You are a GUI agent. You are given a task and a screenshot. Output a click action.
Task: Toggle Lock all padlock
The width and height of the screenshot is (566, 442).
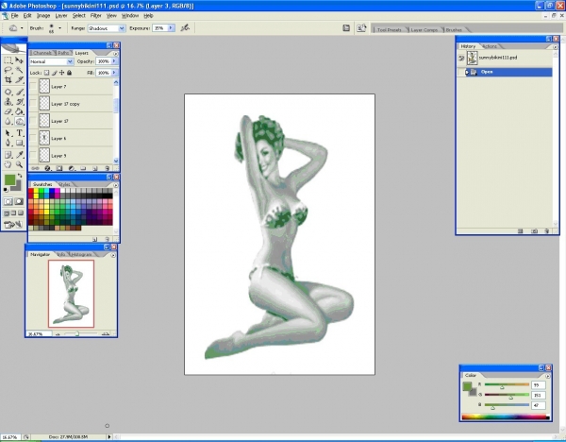[x=69, y=73]
